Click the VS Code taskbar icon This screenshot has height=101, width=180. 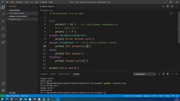[x=58, y=99]
